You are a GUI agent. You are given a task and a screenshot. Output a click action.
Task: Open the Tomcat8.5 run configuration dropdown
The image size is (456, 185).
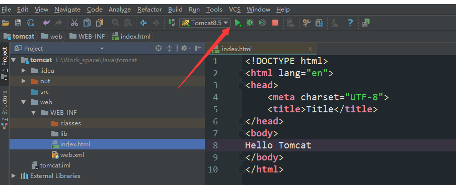coord(205,23)
